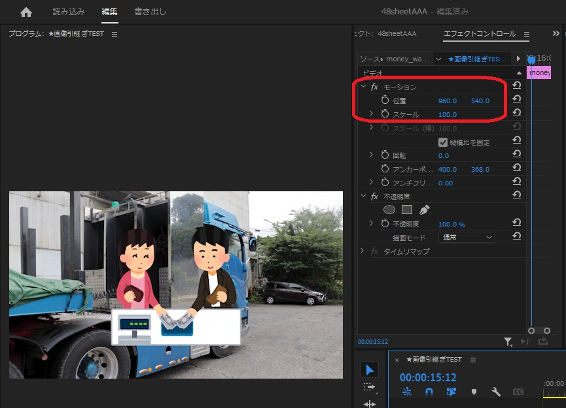Add a marker in the timeline

[474, 392]
